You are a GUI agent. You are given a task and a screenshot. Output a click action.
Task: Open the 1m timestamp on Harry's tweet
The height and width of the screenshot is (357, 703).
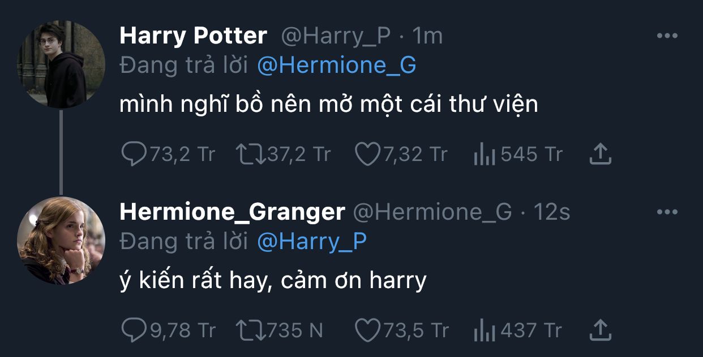click(x=427, y=36)
